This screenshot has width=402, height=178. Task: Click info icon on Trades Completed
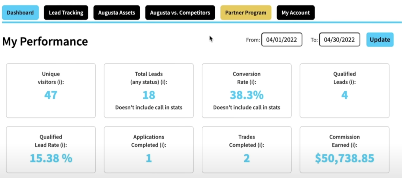coord(261,145)
